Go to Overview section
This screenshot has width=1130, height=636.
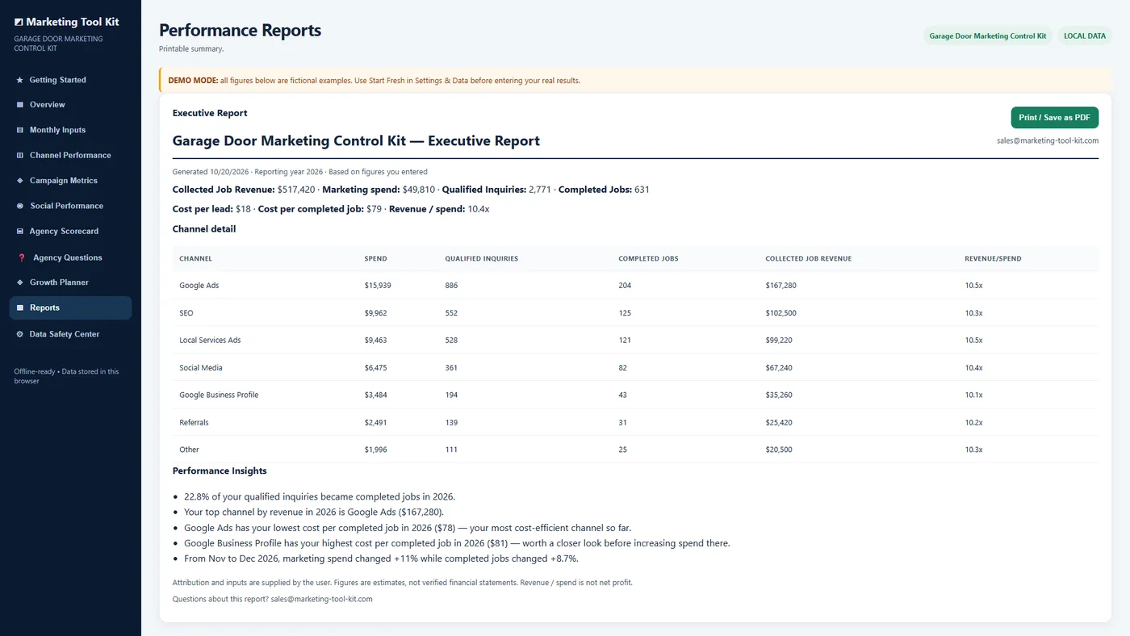70,105
